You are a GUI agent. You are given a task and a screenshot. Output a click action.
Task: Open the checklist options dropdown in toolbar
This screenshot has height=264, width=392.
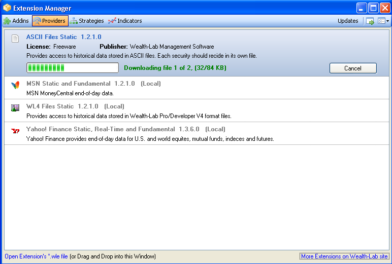(383, 21)
